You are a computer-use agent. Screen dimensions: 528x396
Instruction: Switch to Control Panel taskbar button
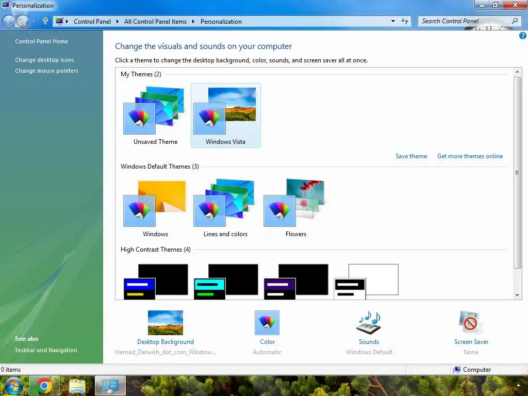point(110,385)
